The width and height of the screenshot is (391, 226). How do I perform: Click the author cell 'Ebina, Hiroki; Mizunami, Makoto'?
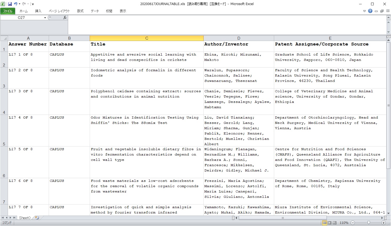[239, 60]
